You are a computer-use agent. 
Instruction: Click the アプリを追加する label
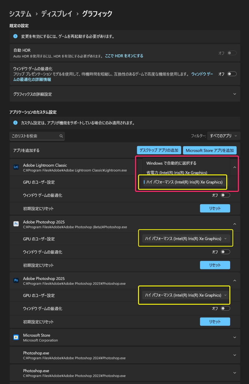coord(26,150)
